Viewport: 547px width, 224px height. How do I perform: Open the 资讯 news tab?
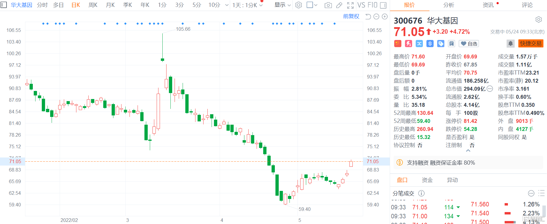(488, 5)
